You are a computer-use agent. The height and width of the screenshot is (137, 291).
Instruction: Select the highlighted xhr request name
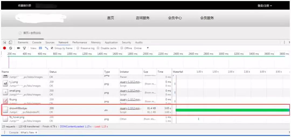(x=18, y=108)
